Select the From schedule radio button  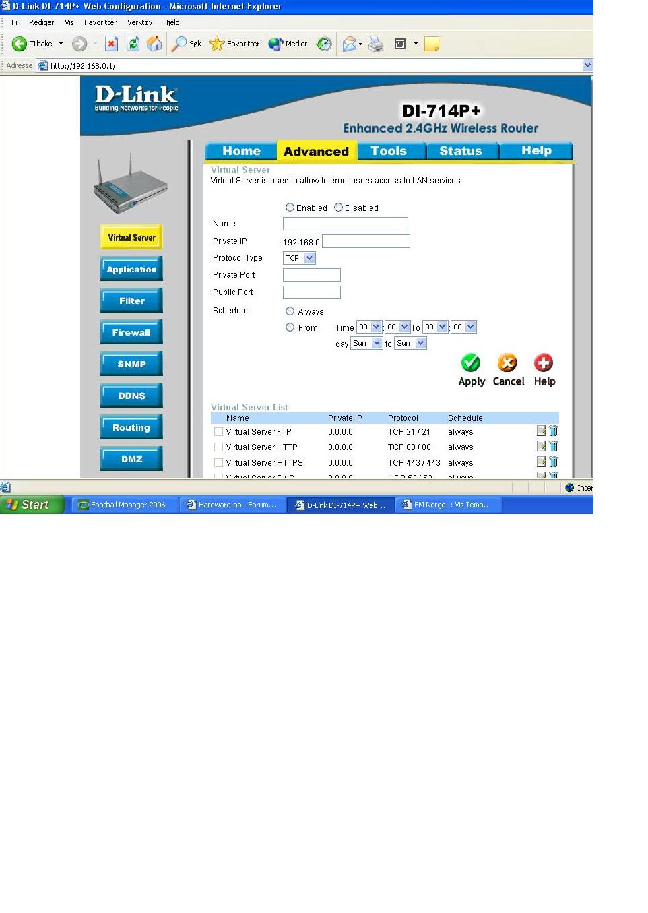coord(290,327)
